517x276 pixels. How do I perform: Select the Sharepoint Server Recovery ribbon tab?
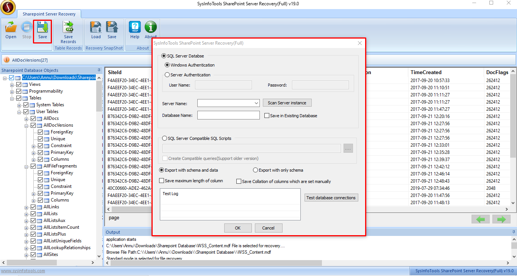click(x=49, y=14)
